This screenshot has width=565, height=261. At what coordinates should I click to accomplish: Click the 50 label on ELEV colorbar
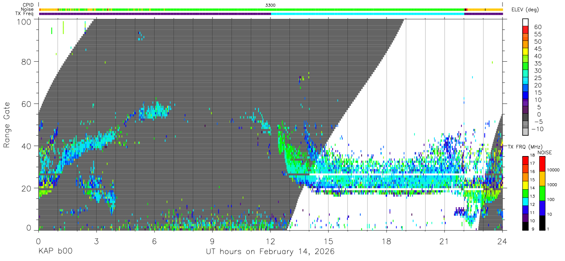(x=538, y=42)
